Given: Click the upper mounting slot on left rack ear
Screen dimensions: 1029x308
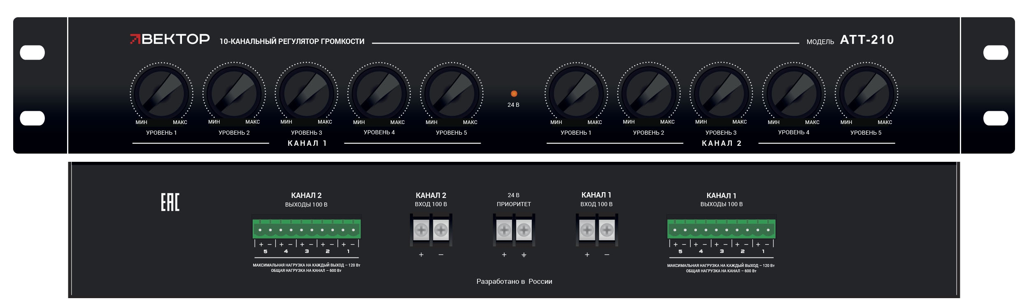Looking at the screenshot, I should (33, 53).
